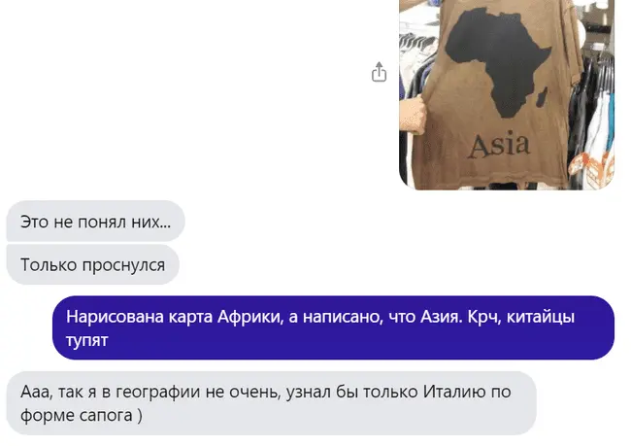Select the 'Это не понял них...' message
The image size is (631, 446).
(x=96, y=222)
